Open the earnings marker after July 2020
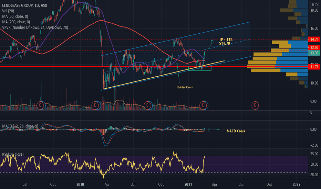321x189 pixels. click(x=147, y=105)
